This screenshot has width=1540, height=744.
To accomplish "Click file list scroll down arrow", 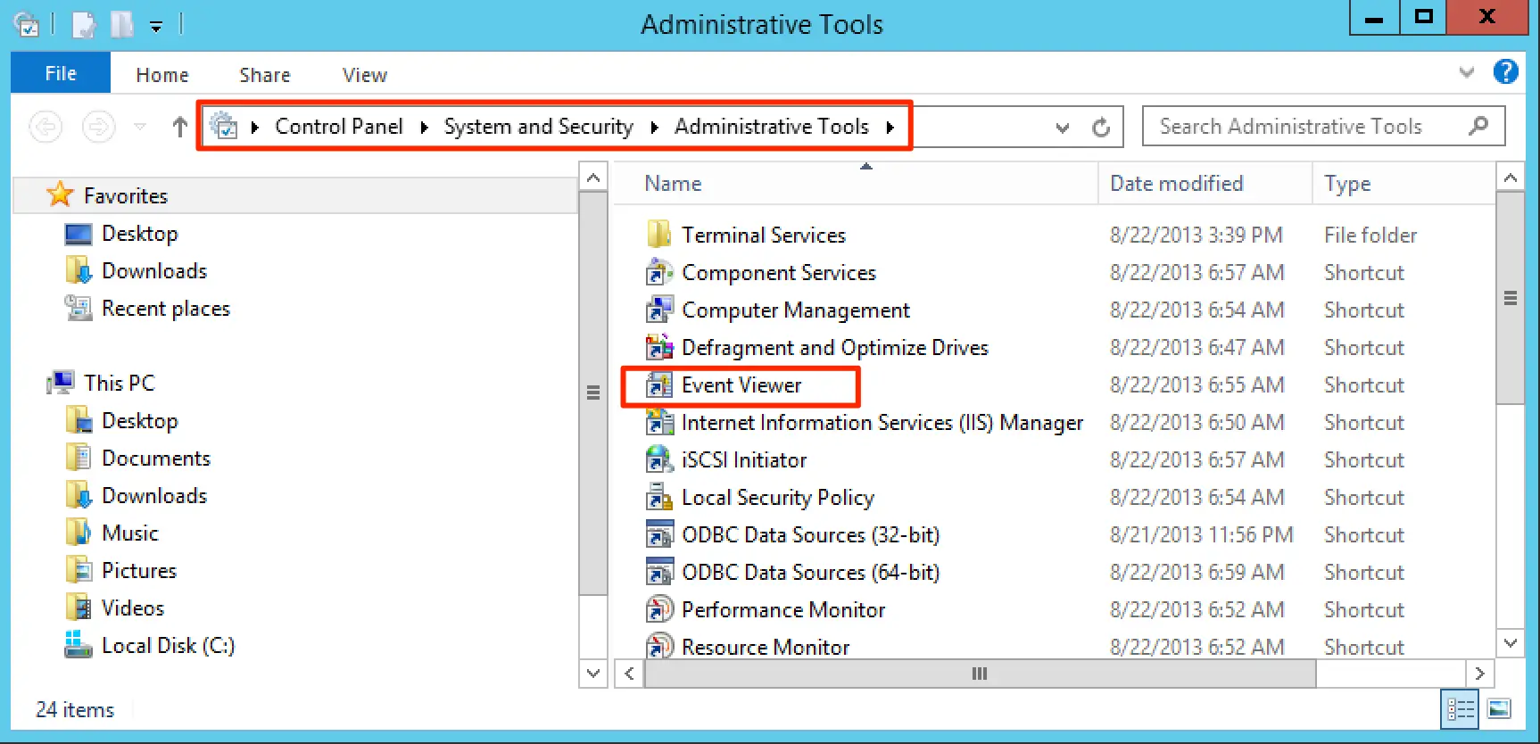I will (x=1510, y=642).
